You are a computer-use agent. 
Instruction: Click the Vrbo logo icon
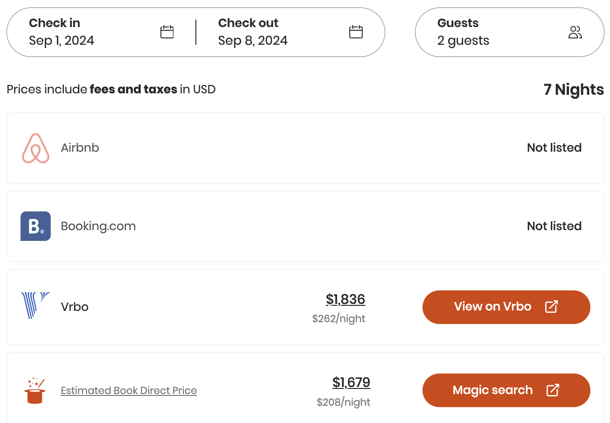35,306
